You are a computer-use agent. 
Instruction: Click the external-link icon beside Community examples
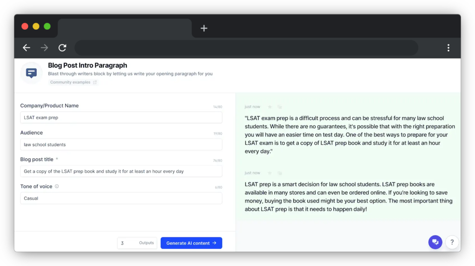(95, 82)
